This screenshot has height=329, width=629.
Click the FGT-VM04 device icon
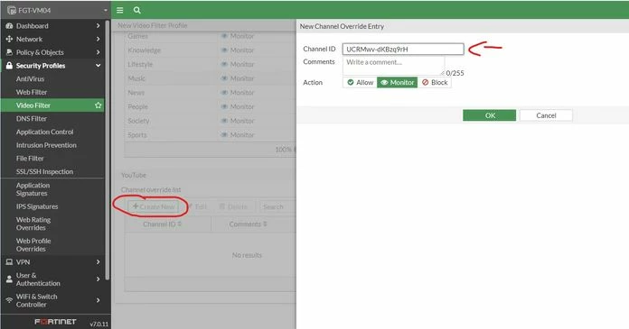pos(12,11)
